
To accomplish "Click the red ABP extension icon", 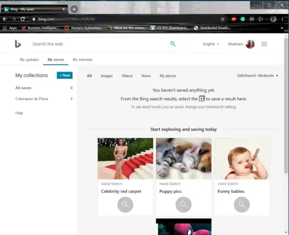I will point(234,19).
